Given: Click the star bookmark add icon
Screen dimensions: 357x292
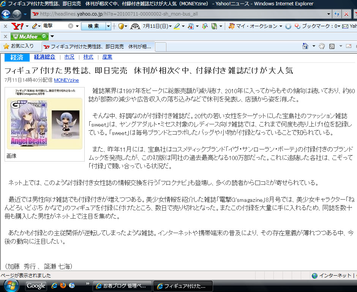Looking at the screenshot, I should coord(288,27).
